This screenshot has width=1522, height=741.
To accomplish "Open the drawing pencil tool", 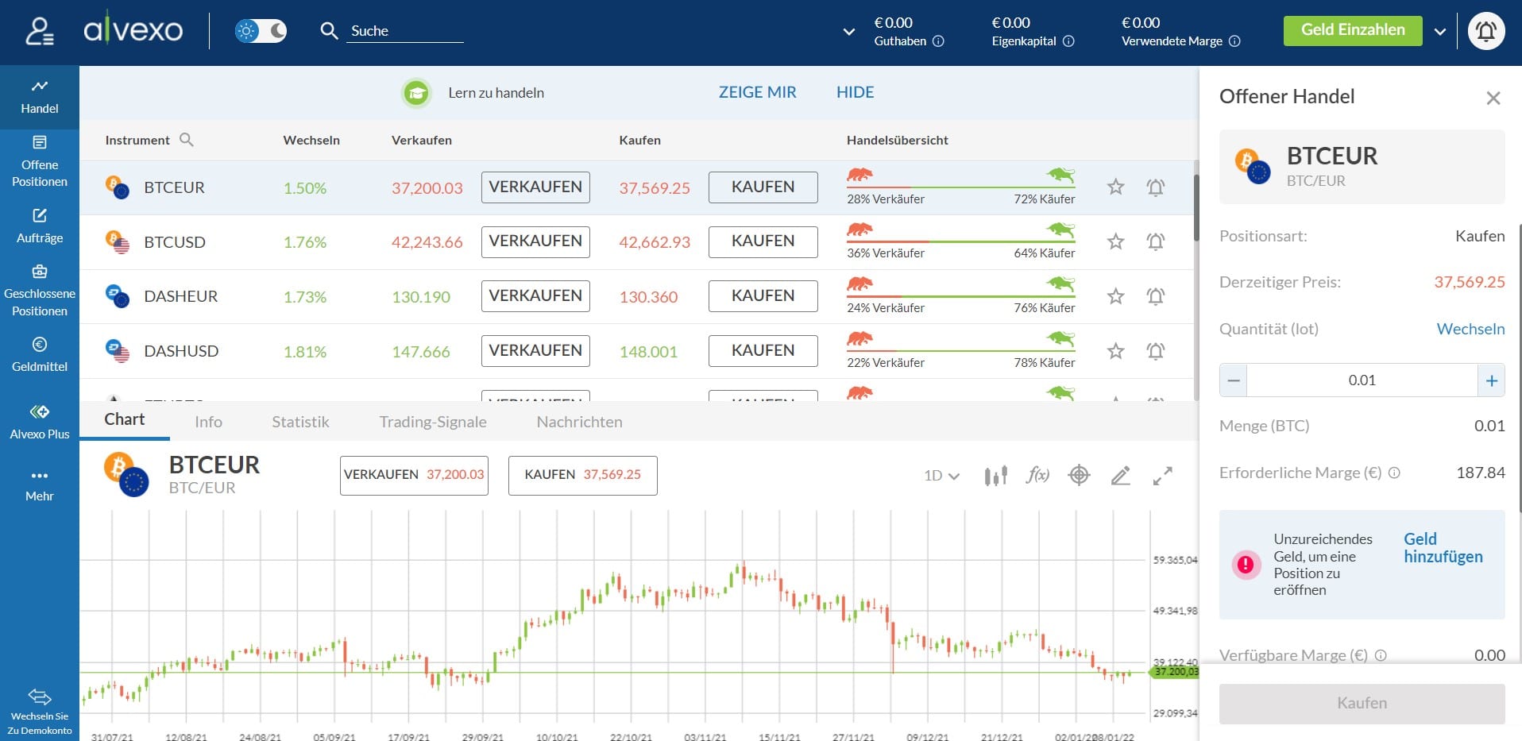I will click(x=1121, y=476).
